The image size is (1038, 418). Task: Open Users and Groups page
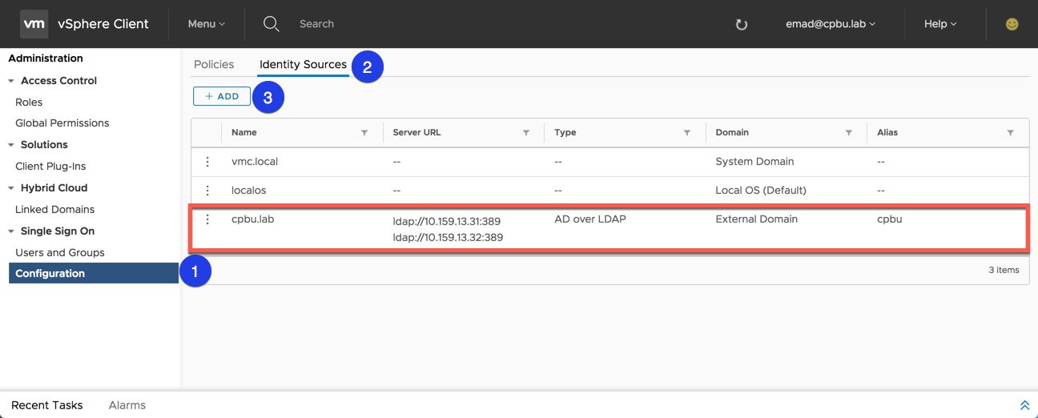(60, 252)
